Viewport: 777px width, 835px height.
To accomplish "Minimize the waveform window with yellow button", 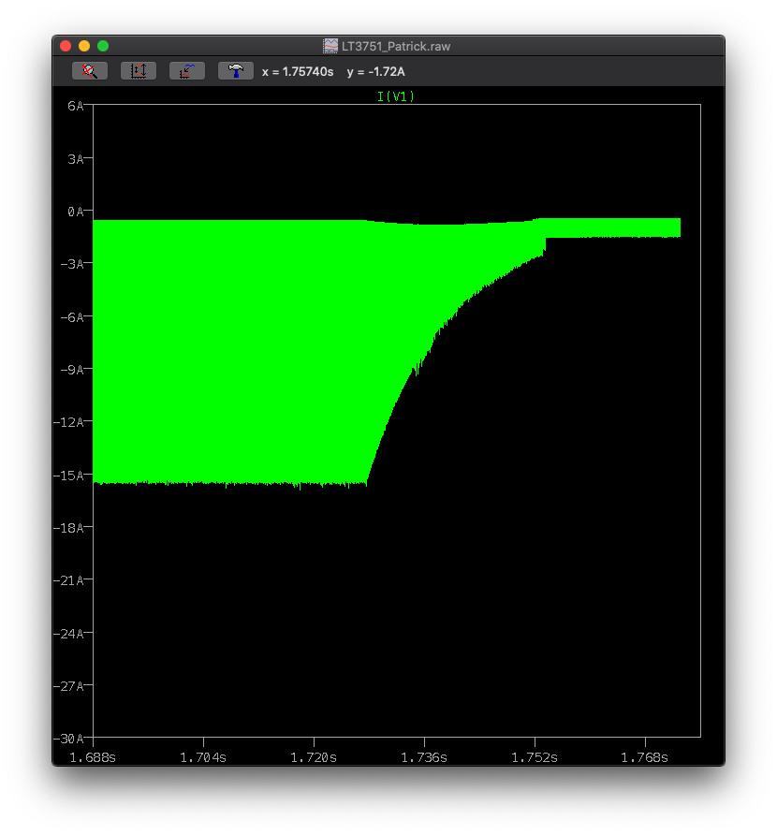I will point(84,46).
